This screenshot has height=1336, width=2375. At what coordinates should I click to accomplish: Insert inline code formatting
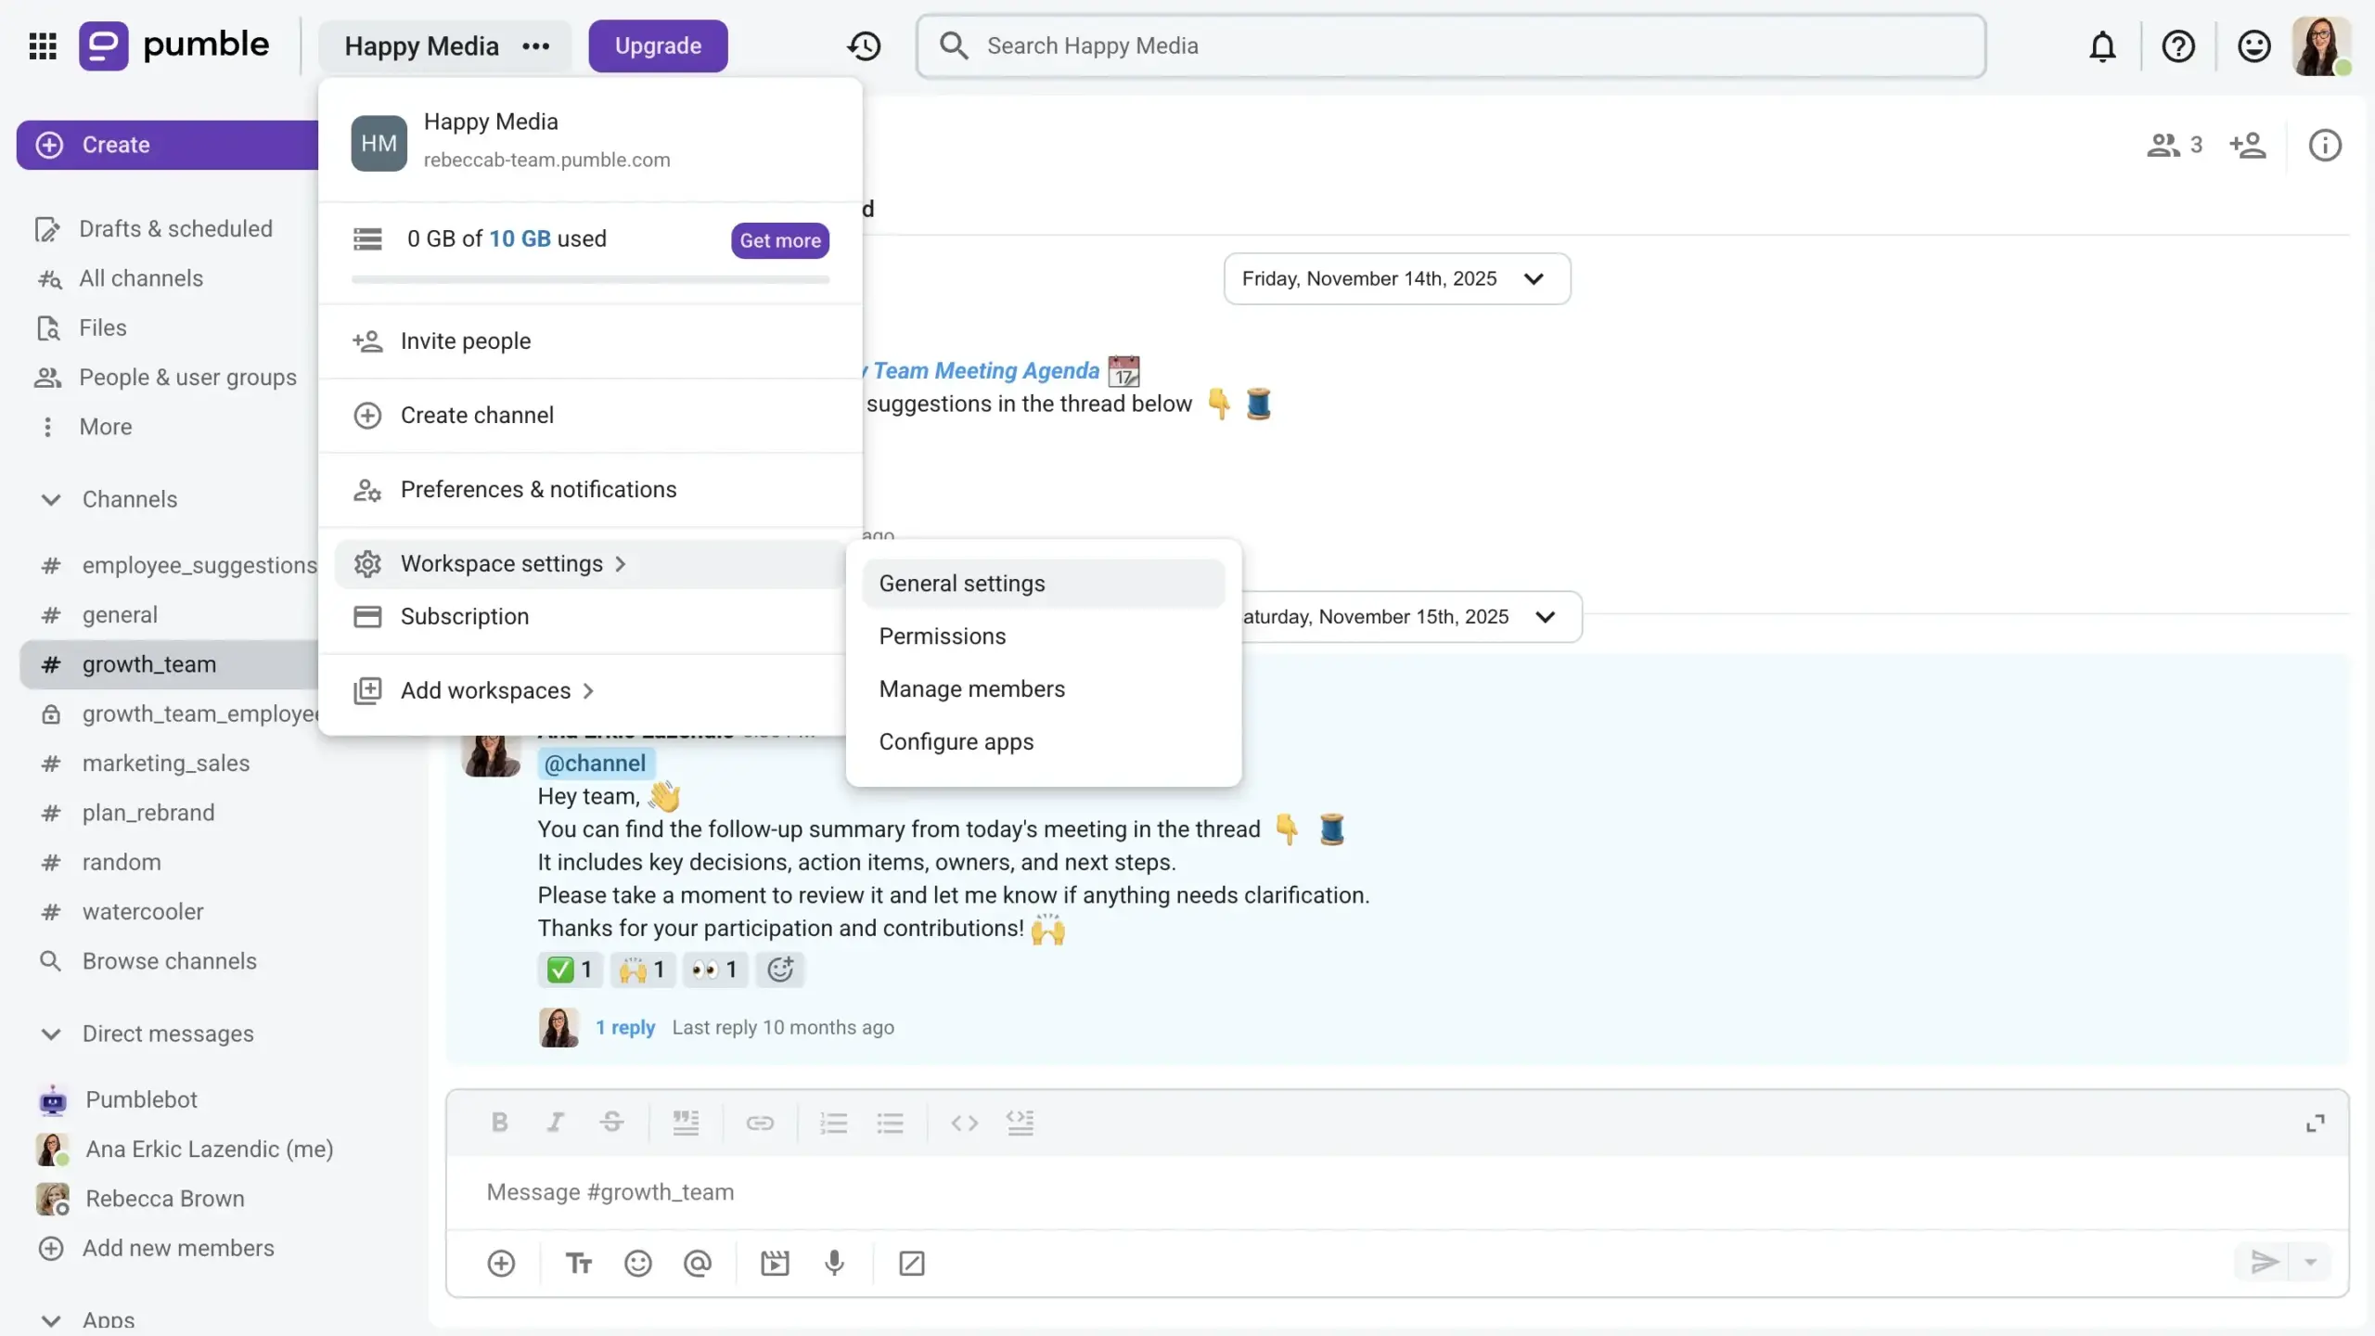(964, 1123)
